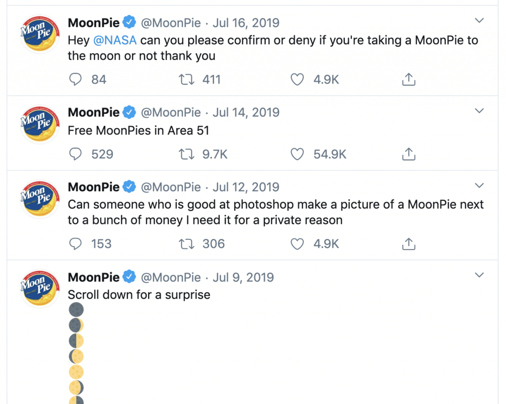Click the "Scroll down for a surprise" text
This screenshot has width=506, height=404.
[139, 295]
